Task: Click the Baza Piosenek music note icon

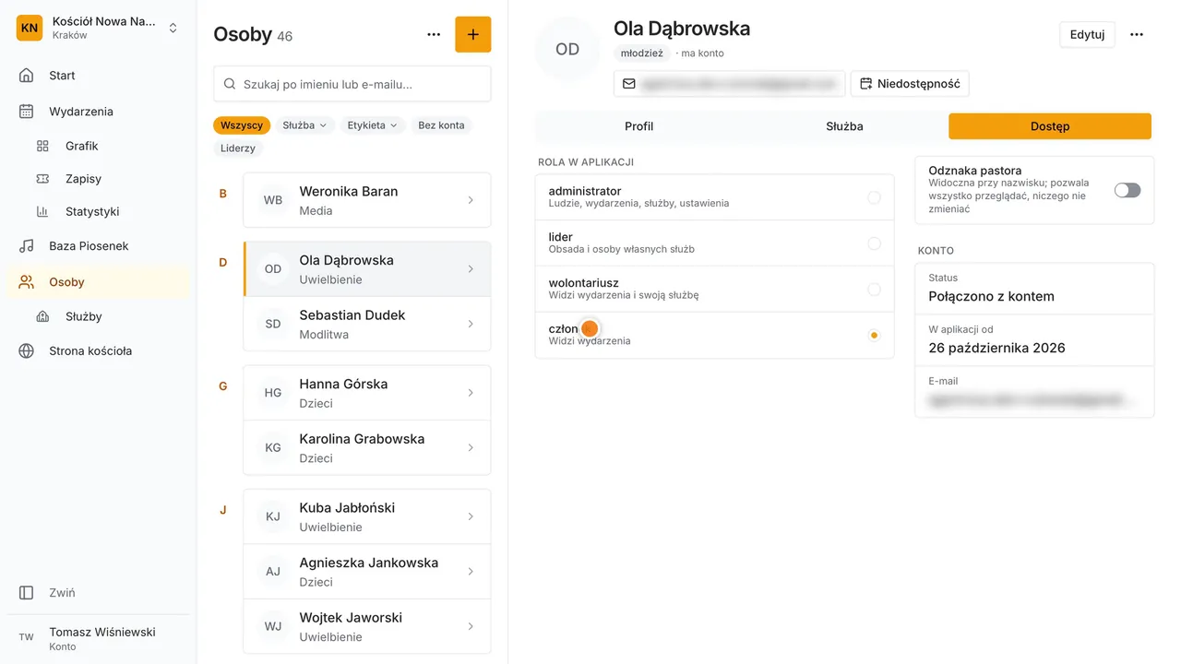Action: click(27, 246)
